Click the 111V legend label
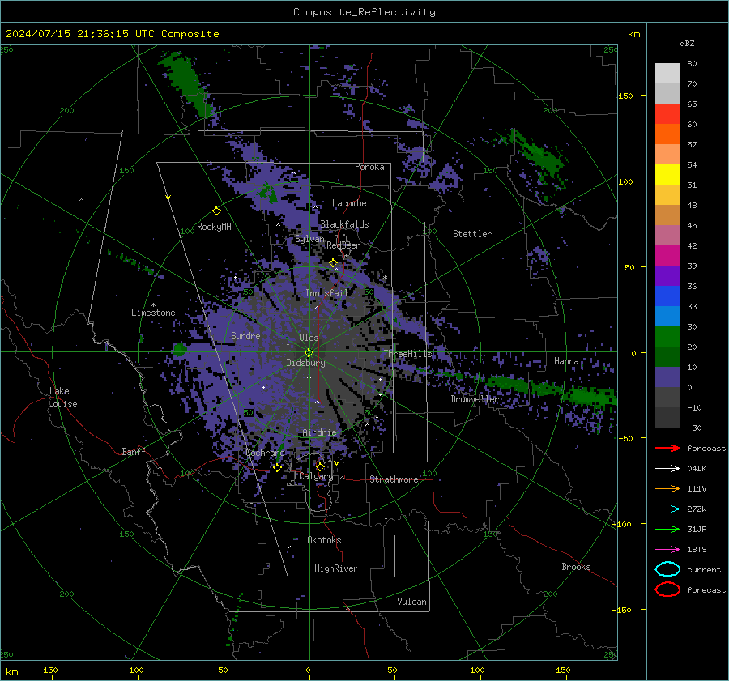Screen dimensions: 729x681 pyautogui.click(x=697, y=488)
